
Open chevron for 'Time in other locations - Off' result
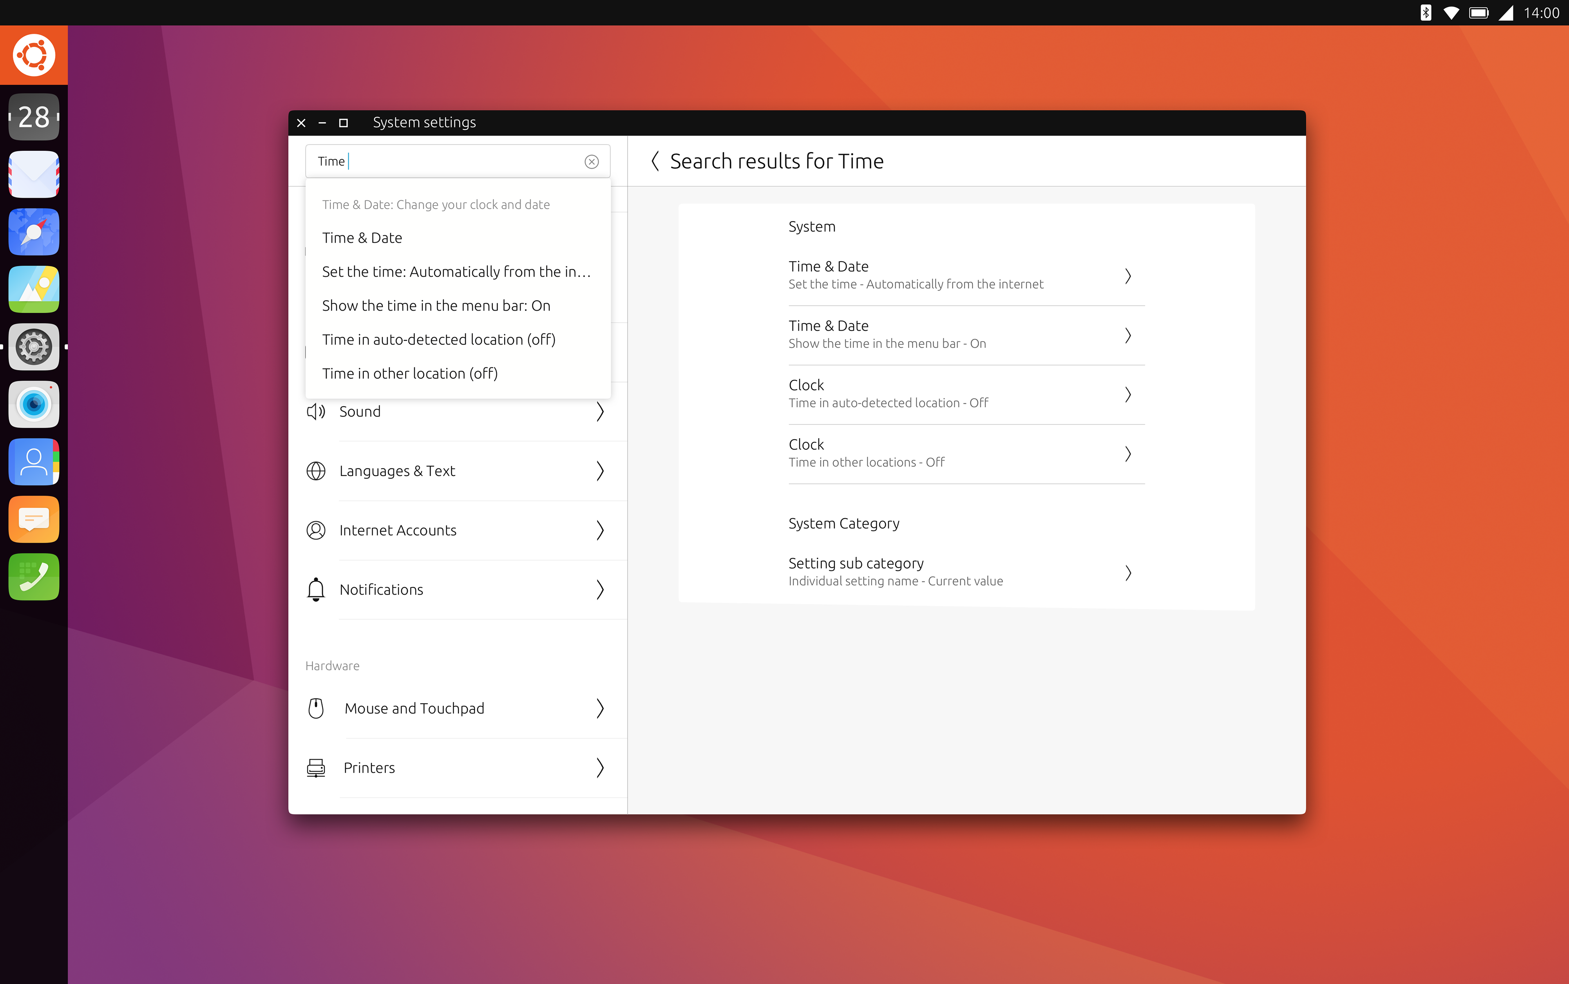(x=1128, y=454)
